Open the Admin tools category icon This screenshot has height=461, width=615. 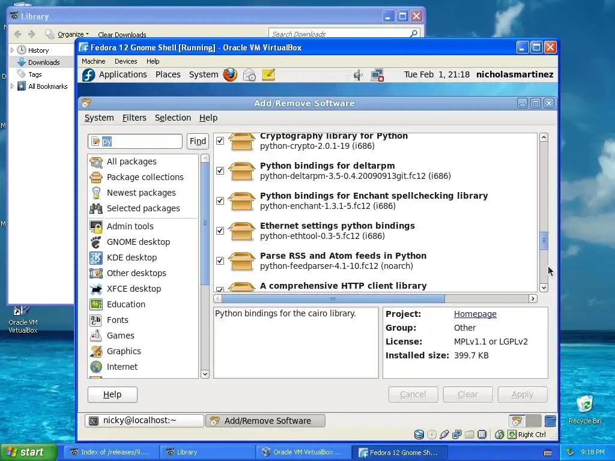pos(96,226)
